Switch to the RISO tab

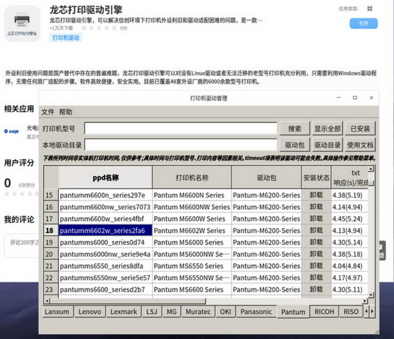tap(351, 312)
